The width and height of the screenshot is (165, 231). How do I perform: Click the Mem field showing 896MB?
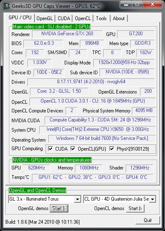point(92,43)
